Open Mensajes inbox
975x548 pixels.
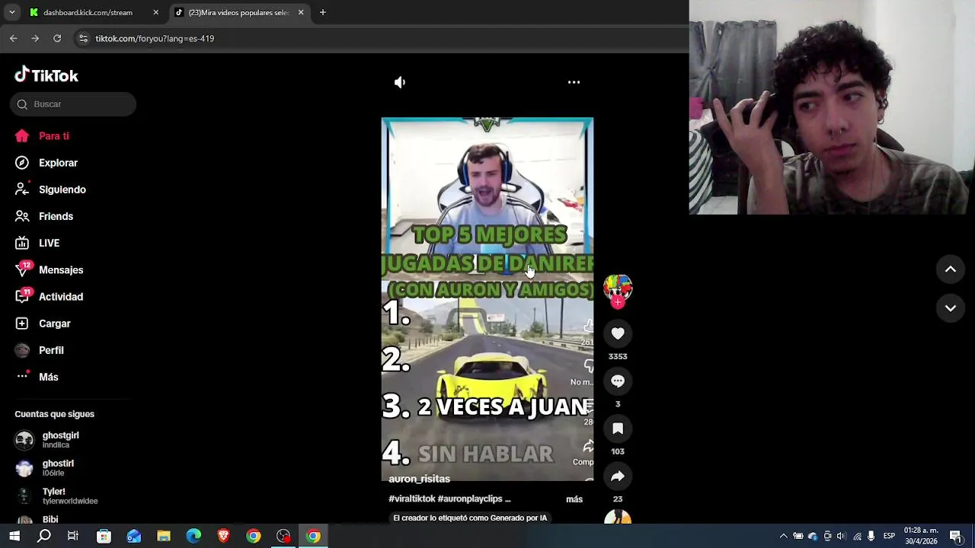61,270
